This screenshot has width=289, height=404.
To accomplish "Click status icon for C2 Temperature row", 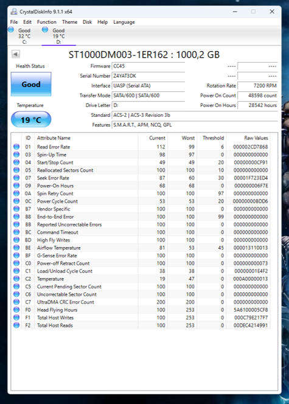I will pyautogui.click(x=16, y=278).
